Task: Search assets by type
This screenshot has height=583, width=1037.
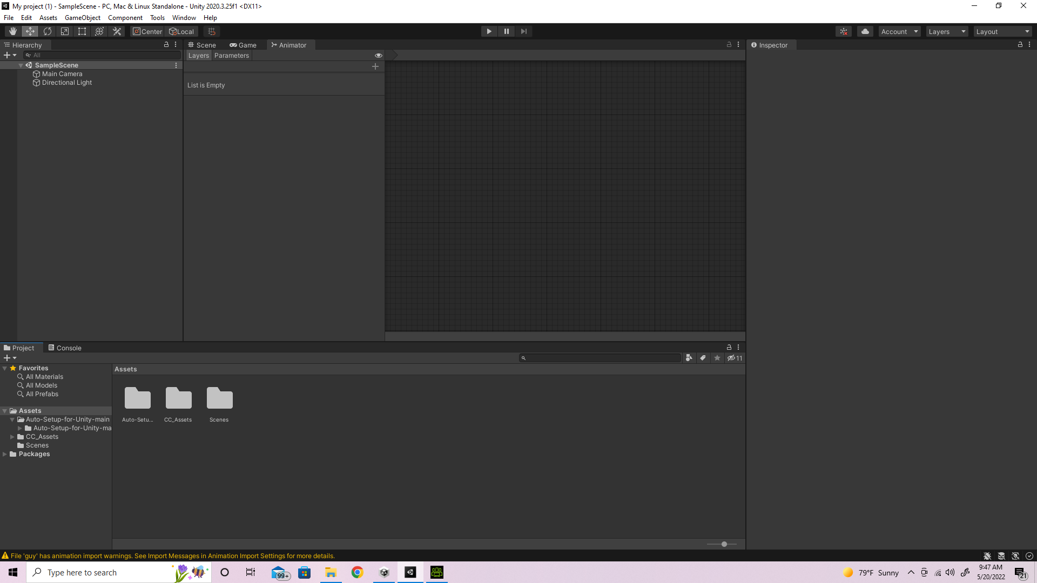Action: pos(689,358)
